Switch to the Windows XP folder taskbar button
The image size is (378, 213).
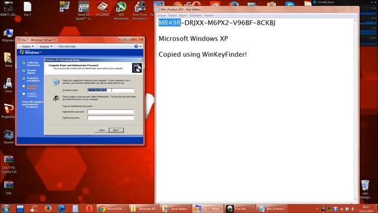[144, 208]
